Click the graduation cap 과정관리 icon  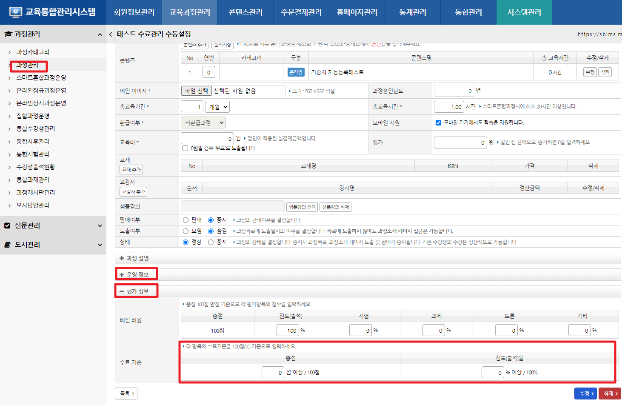[x=8, y=34]
